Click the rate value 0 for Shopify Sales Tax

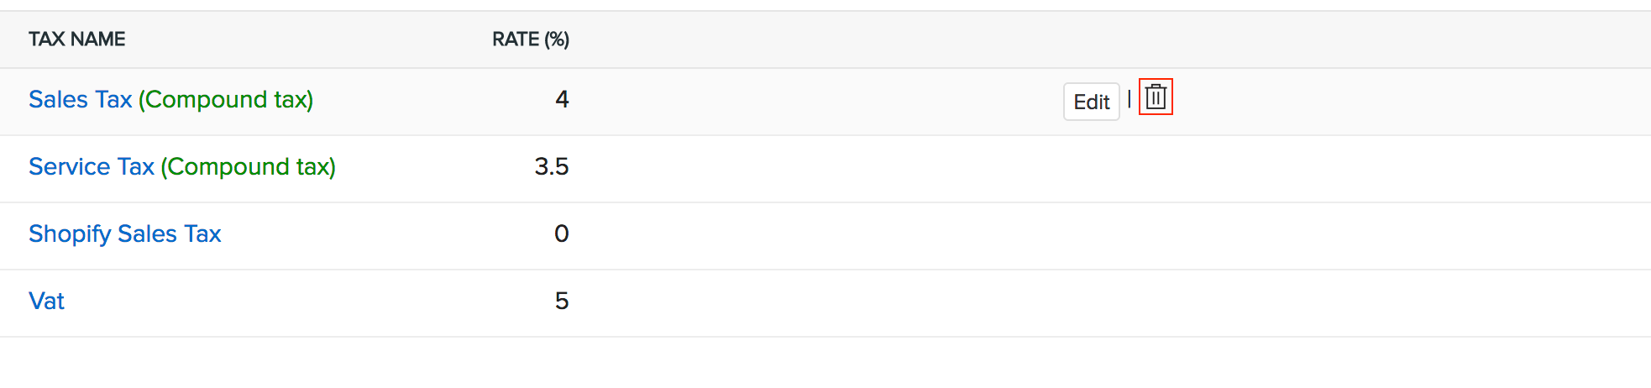click(x=562, y=234)
